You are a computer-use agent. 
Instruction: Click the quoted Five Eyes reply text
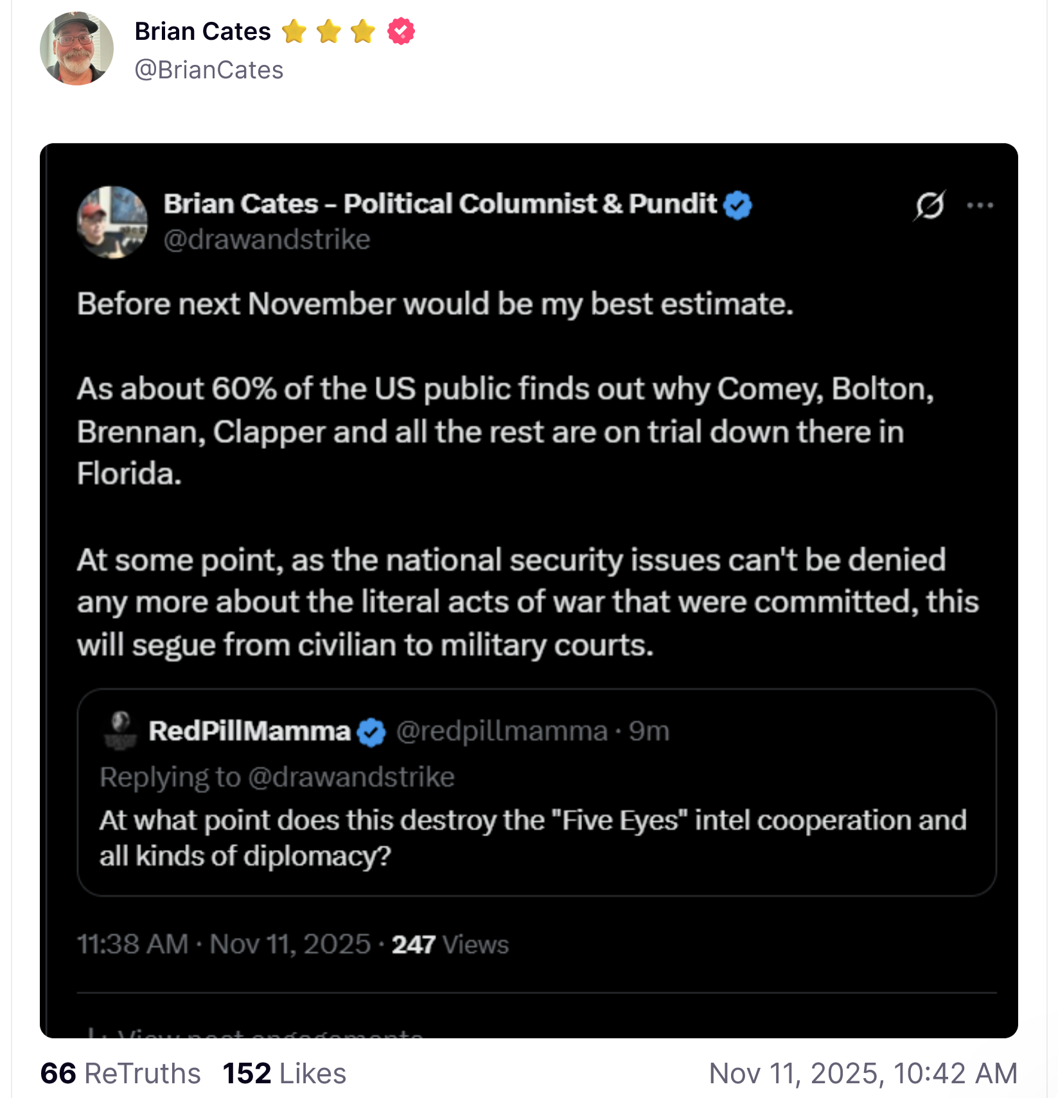(532, 837)
